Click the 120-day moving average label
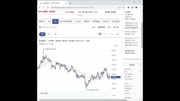180x101 pixels. [52, 44]
